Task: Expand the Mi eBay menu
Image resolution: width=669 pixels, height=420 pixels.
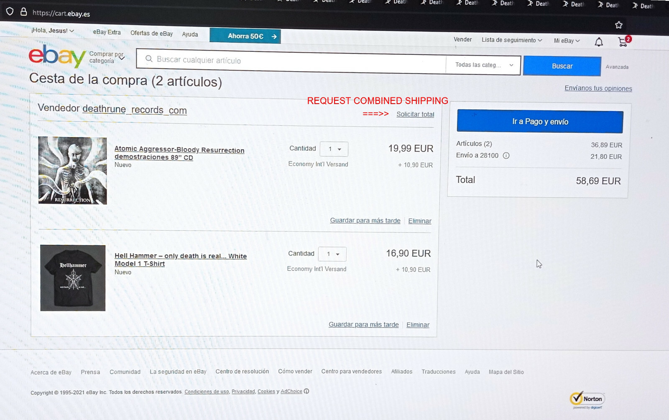Action: pos(567,41)
